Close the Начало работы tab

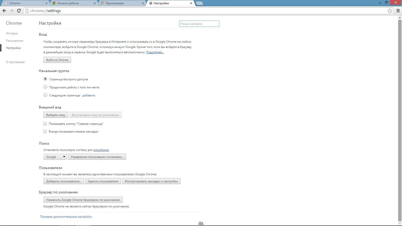pyautogui.click(x=95, y=3)
